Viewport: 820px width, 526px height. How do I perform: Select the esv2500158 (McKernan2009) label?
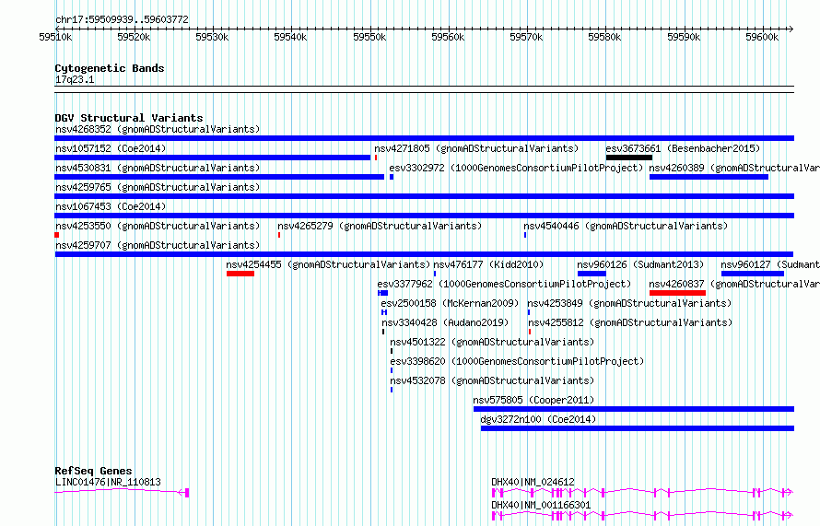(x=450, y=303)
